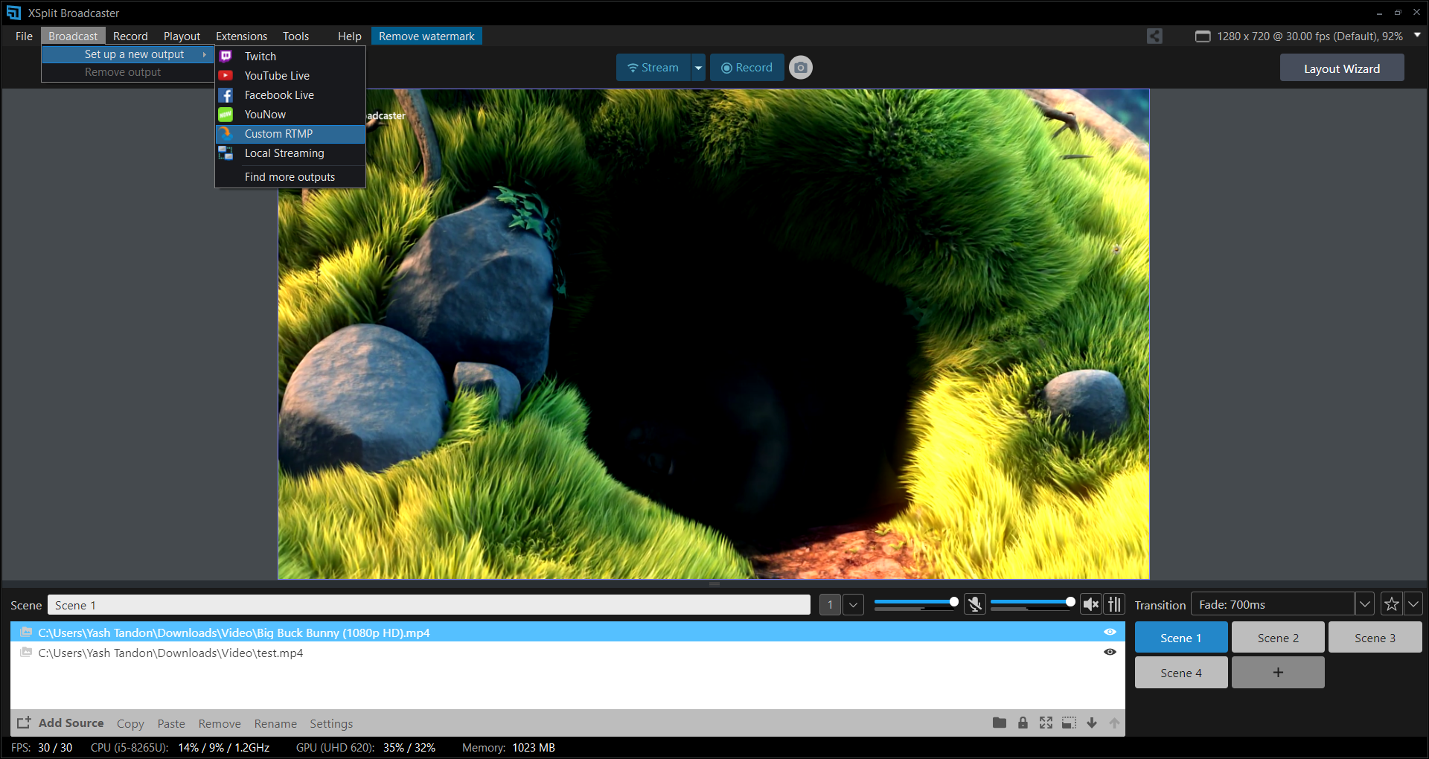Click the favorite transition star icon
The width and height of the screenshot is (1429, 759).
tap(1392, 604)
